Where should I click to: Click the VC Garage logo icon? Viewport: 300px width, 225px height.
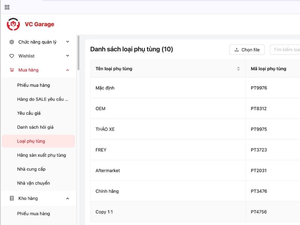click(x=13, y=24)
